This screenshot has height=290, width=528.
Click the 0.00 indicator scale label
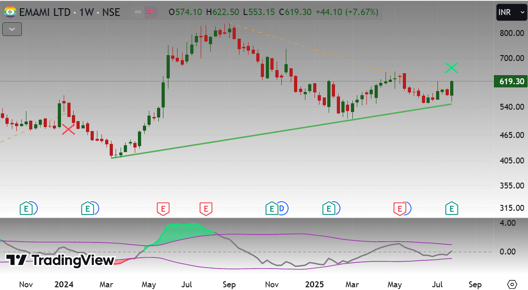[508, 252]
